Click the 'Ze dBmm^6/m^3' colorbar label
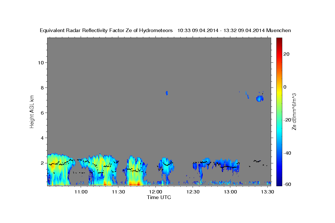Screen dimensions: 335x223 [294, 111]
